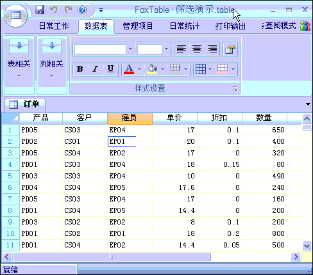Click the 雇员 column header
313x275 pixels.
click(130, 118)
